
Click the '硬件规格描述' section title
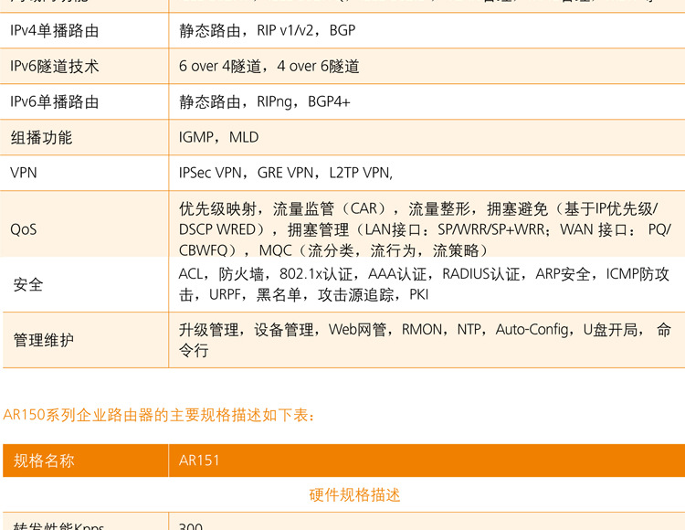point(354,495)
